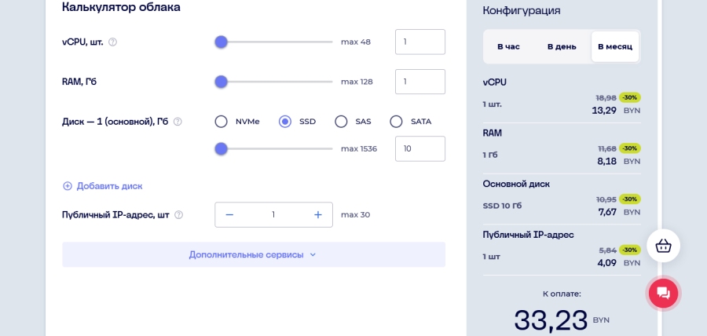Click the minus icon to decrease IP count
This screenshot has height=336, width=707.
pos(229,214)
